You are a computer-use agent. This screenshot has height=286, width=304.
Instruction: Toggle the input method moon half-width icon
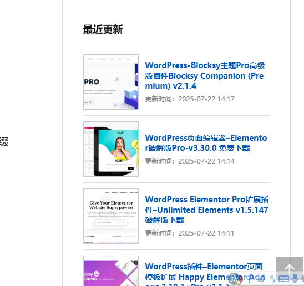click(261, 278)
